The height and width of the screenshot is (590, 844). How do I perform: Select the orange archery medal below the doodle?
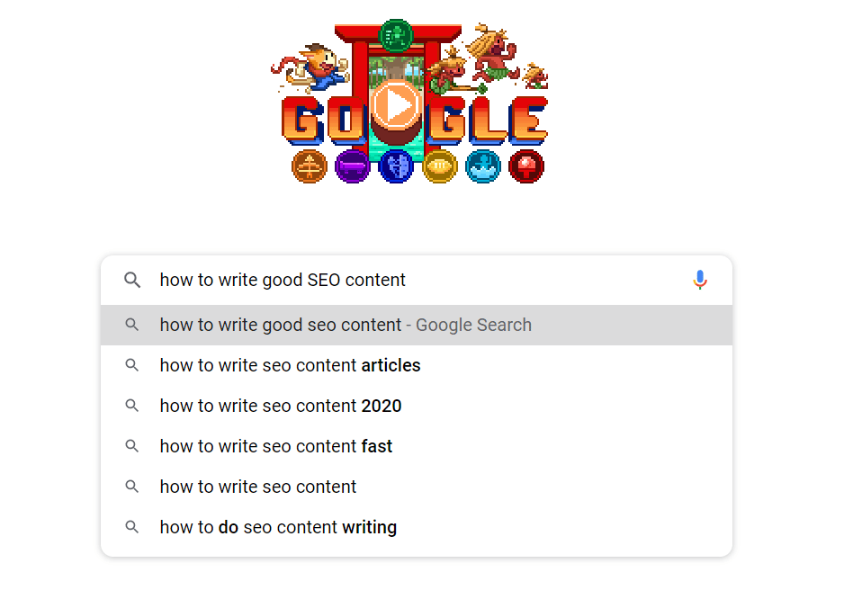point(310,166)
